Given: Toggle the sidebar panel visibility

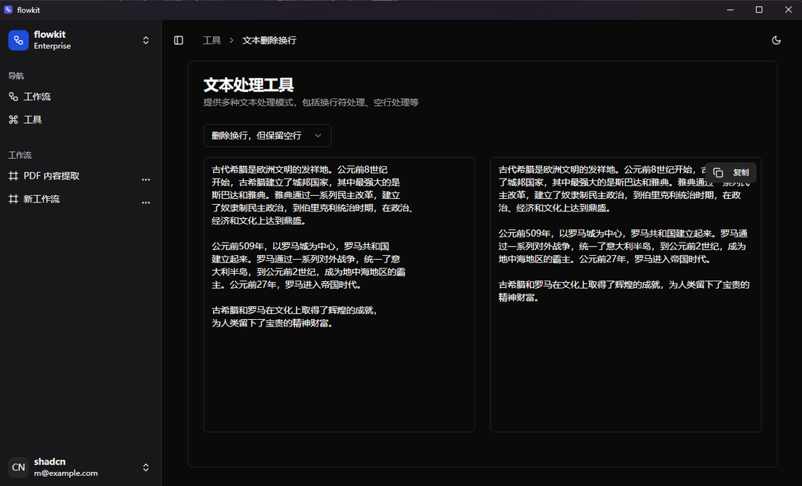Looking at the screenshot, I should (x=178, y=39).
